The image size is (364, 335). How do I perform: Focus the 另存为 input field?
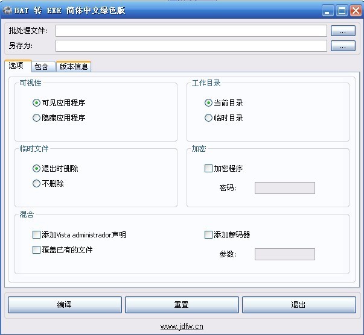[x=191, y=46]
